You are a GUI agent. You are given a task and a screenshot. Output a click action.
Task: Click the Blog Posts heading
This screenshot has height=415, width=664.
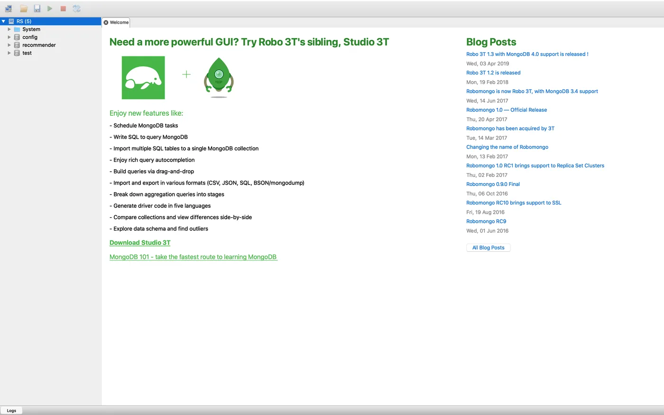point(491,42)
